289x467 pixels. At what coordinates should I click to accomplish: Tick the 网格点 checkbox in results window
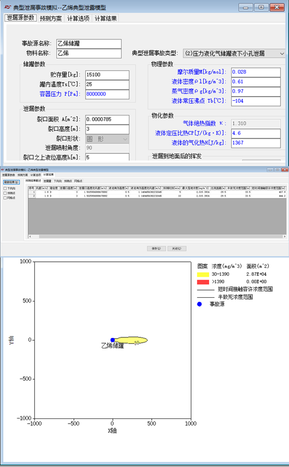tap(5, 198)
